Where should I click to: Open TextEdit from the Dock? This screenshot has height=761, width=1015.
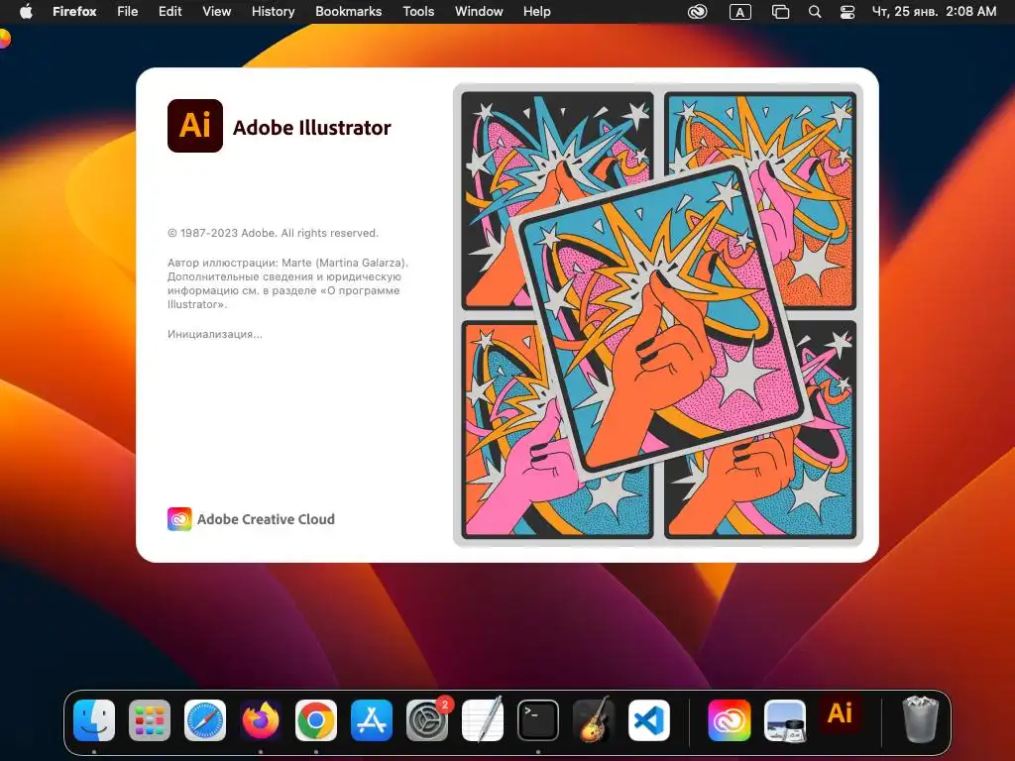[x=483, y=720]
